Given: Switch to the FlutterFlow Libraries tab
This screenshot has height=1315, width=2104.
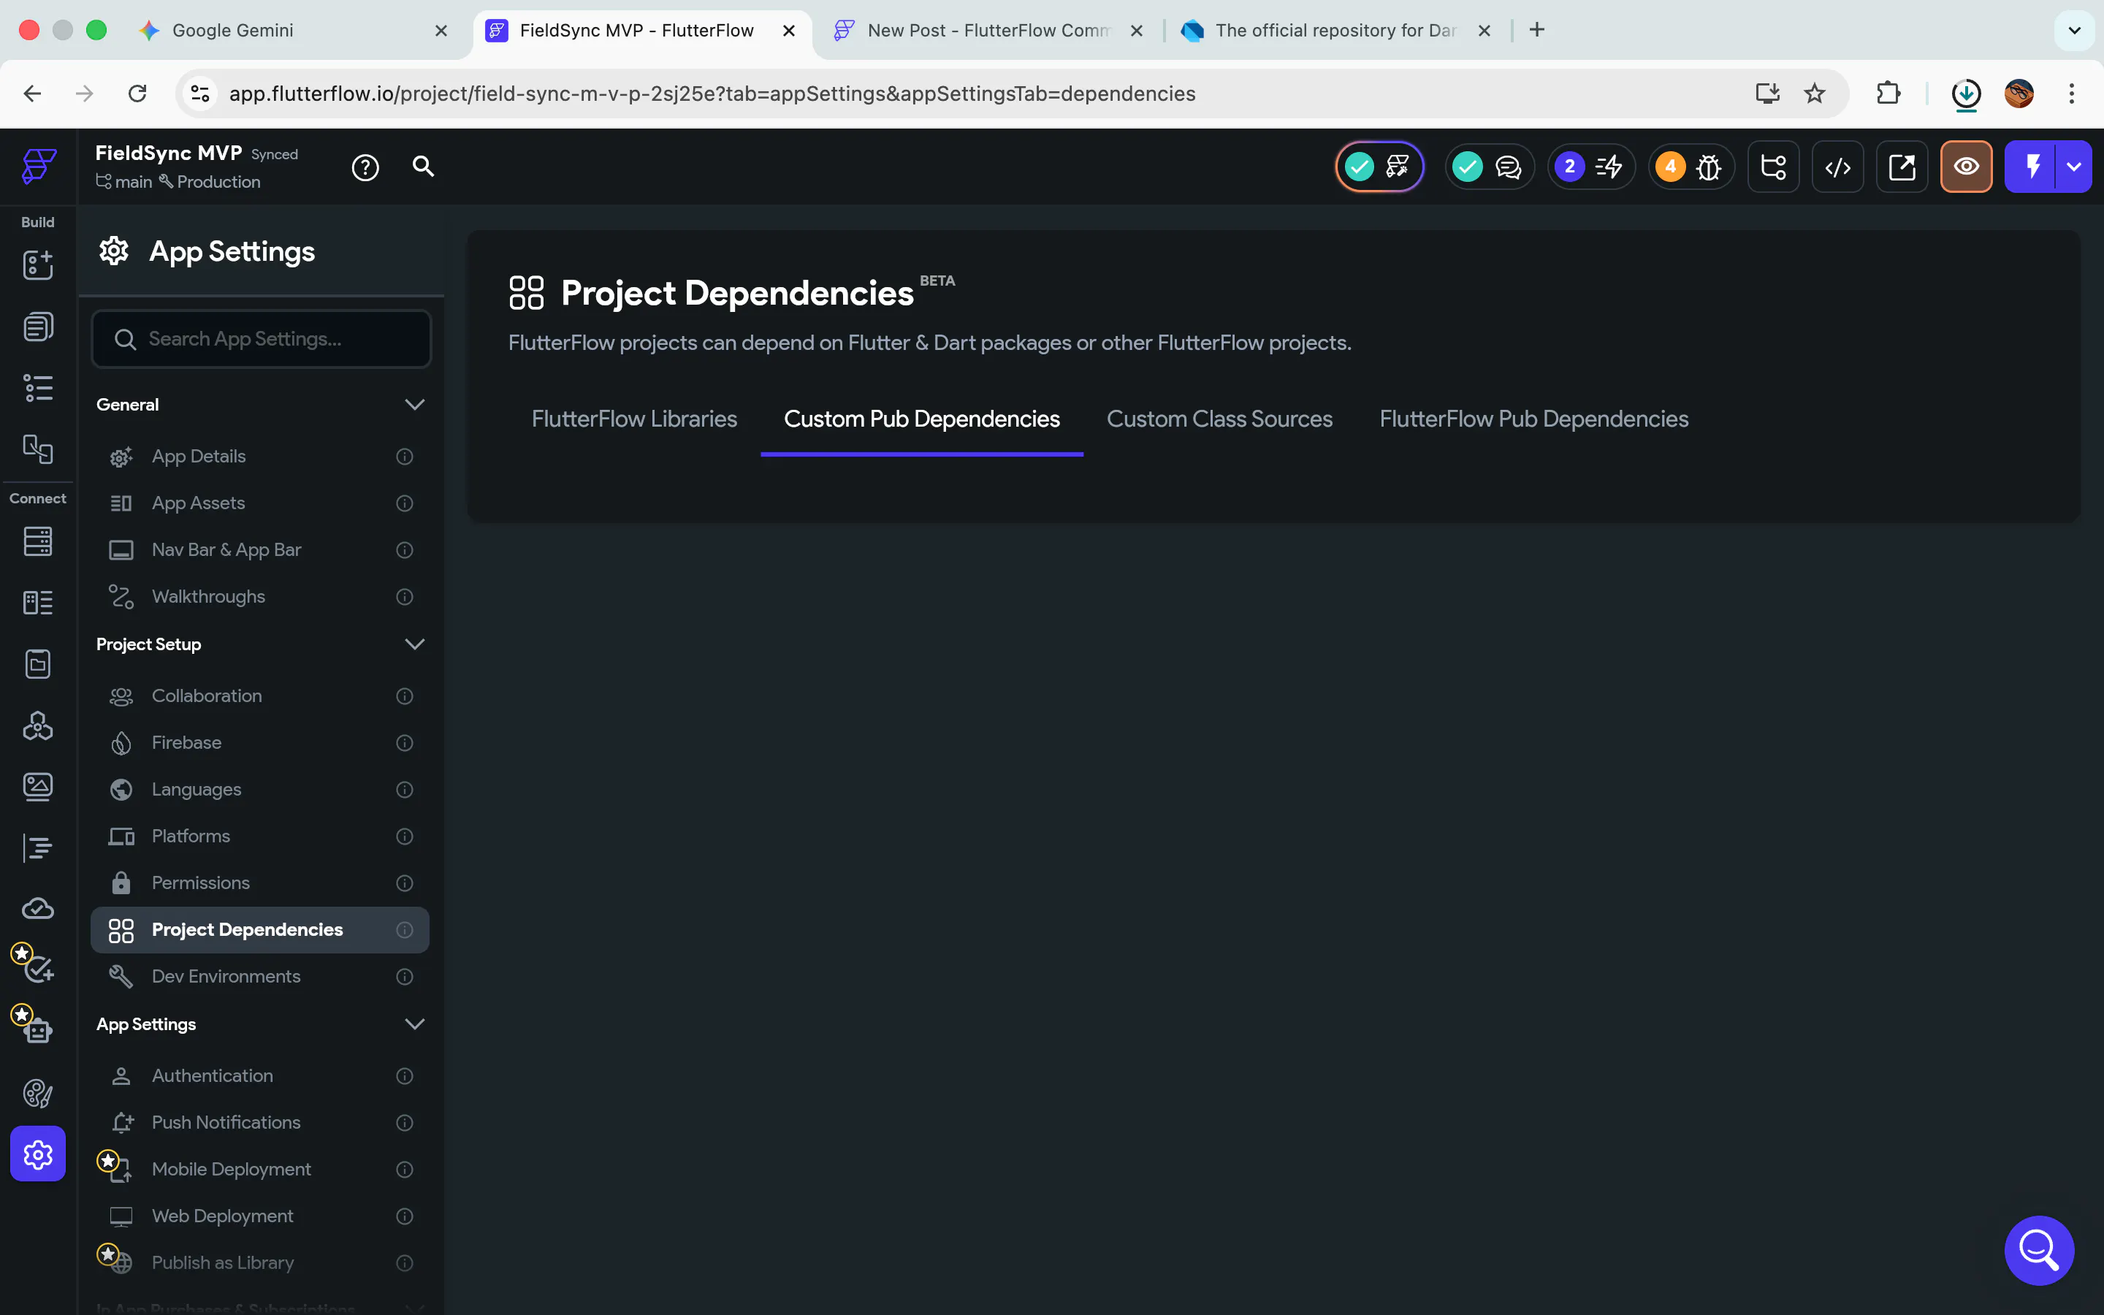Looking at the screenshot, I should pyautogui.click(x=634, y=419).
